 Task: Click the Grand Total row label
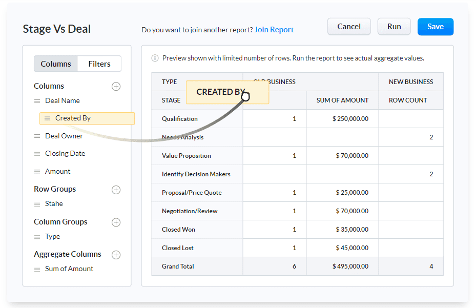(178, 266)
